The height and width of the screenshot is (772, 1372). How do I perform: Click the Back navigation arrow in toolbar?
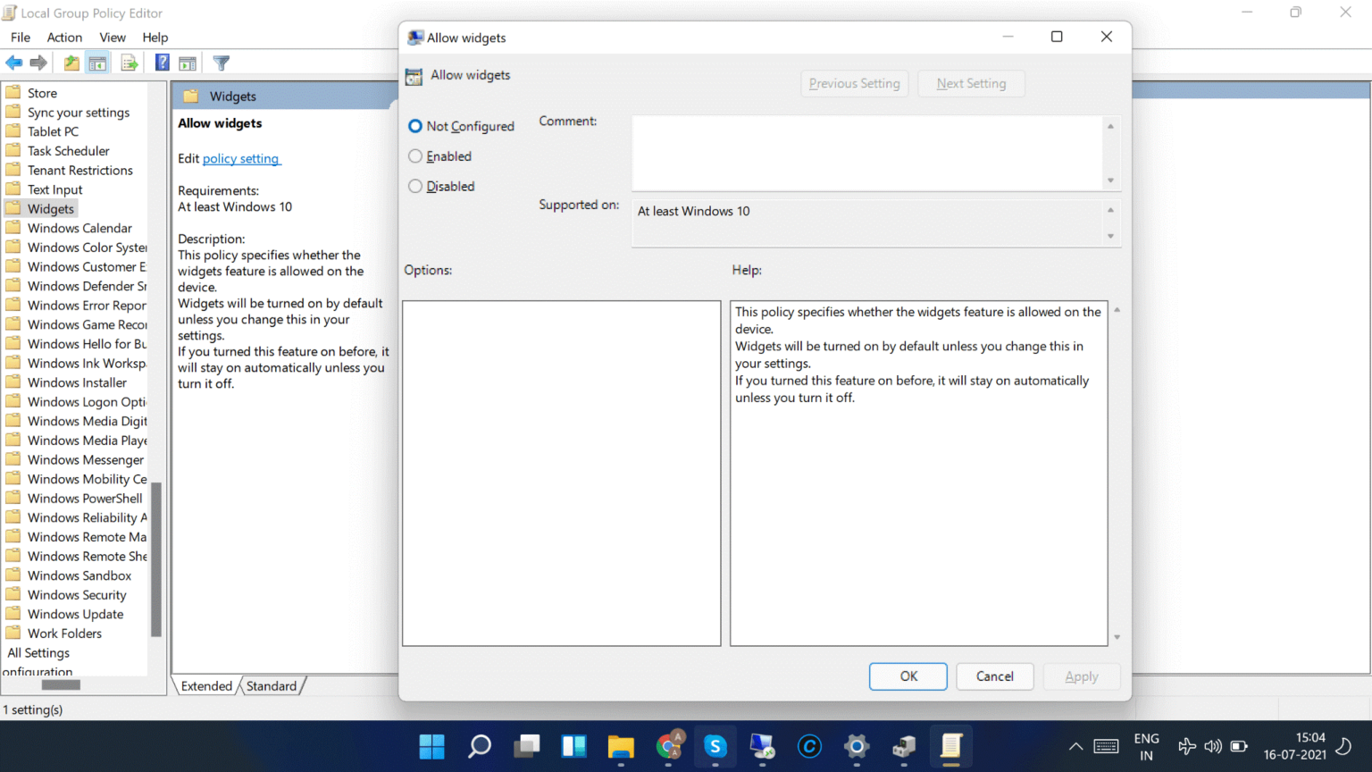pyautogui.click(x=14, y=63)
